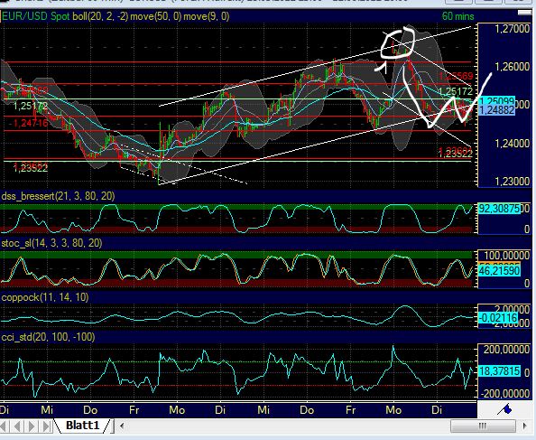The height and width of the screenshot is (440, 536).
Task: Click the 46,21590 stochastic value label
Action: coord(499,271)
